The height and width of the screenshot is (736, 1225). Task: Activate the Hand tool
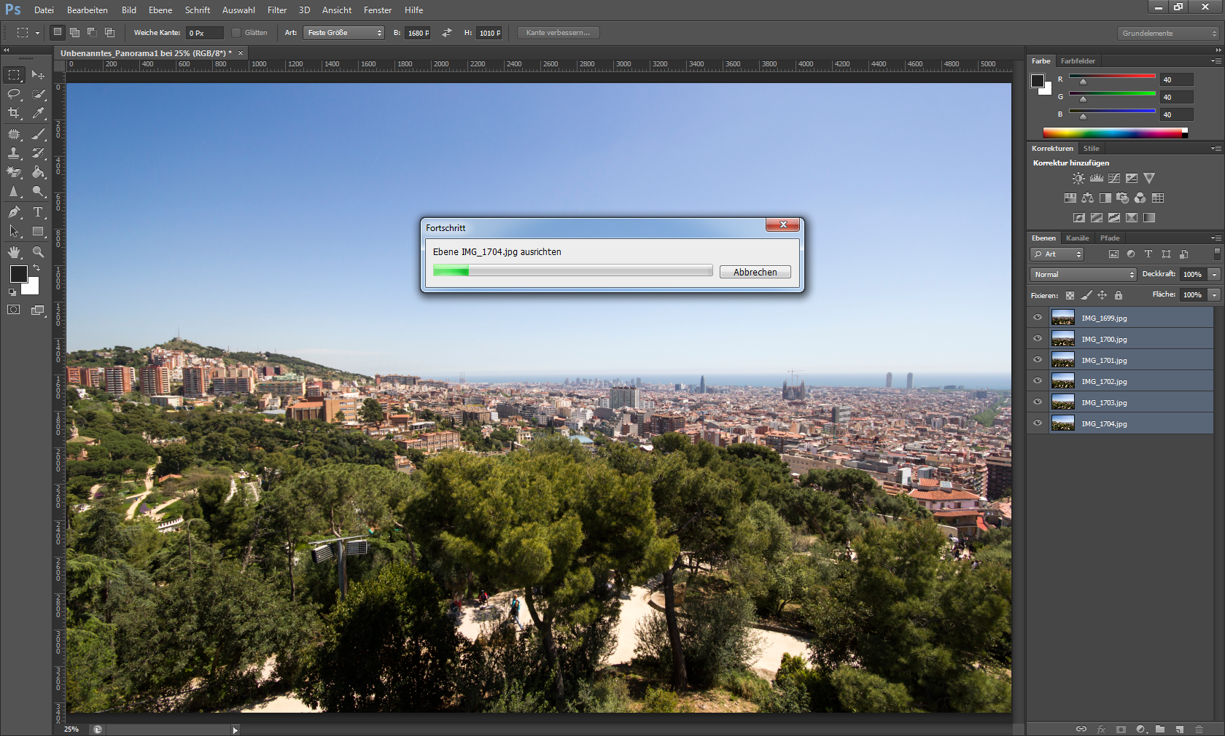pos(14,252)
